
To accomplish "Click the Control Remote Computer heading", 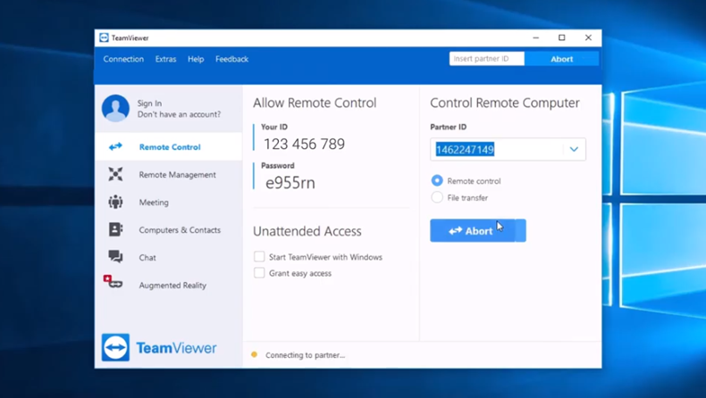I will pos(505,103).
